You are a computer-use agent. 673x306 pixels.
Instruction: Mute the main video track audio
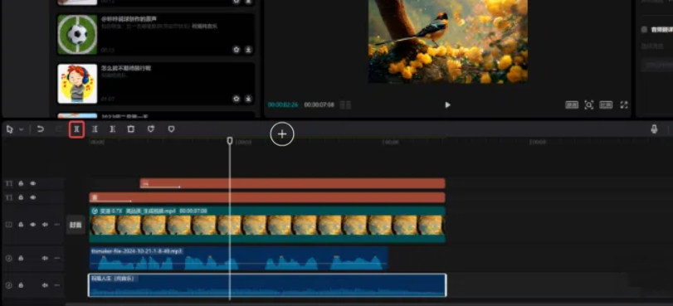(x=45, y=225)
